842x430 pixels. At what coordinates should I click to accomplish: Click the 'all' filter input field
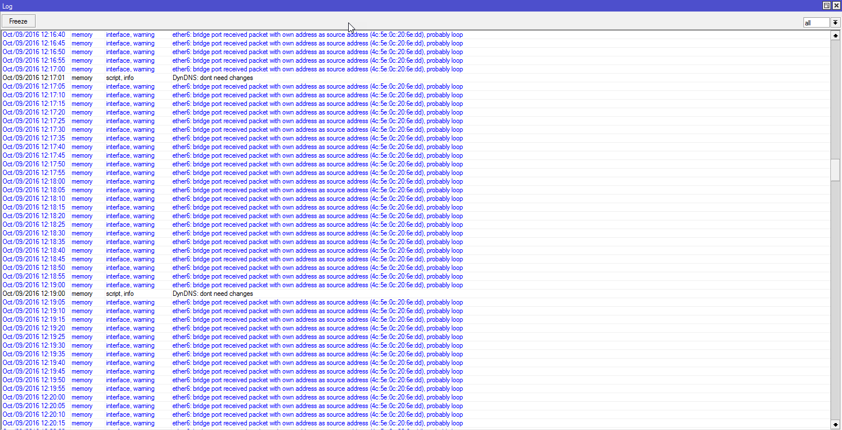pyautogui.click(x=817, y=22)
